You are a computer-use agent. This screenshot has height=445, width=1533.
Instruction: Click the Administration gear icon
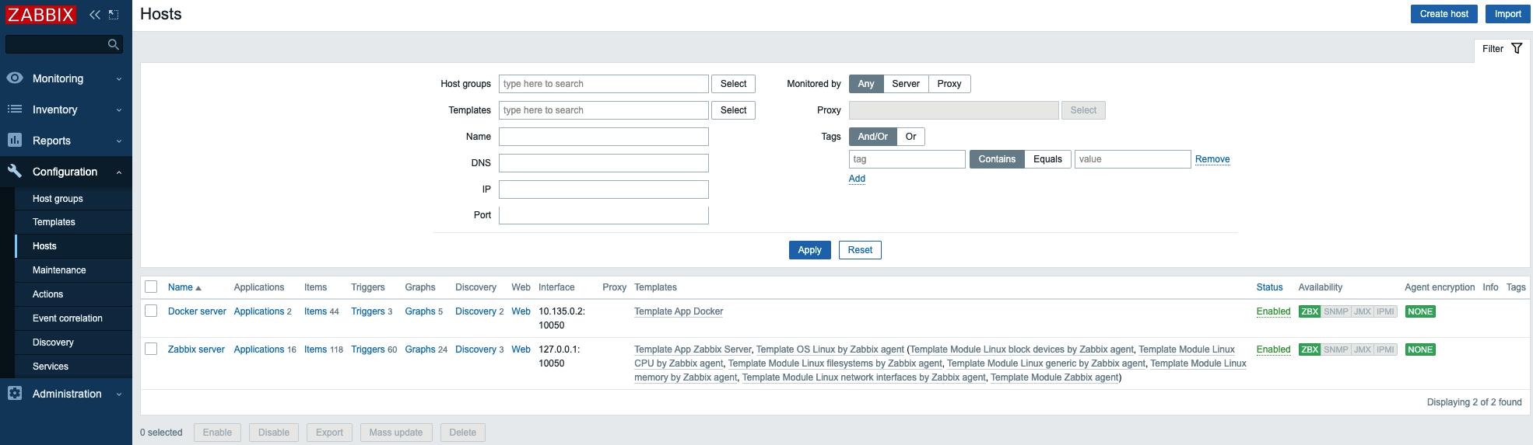pyautogui.click(x=15, y=394)
